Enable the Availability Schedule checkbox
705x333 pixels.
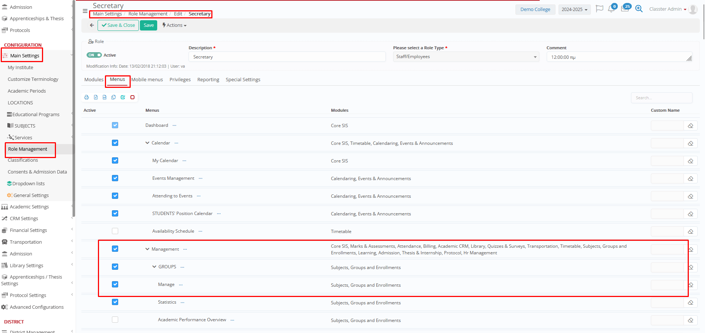click(115, 231)
